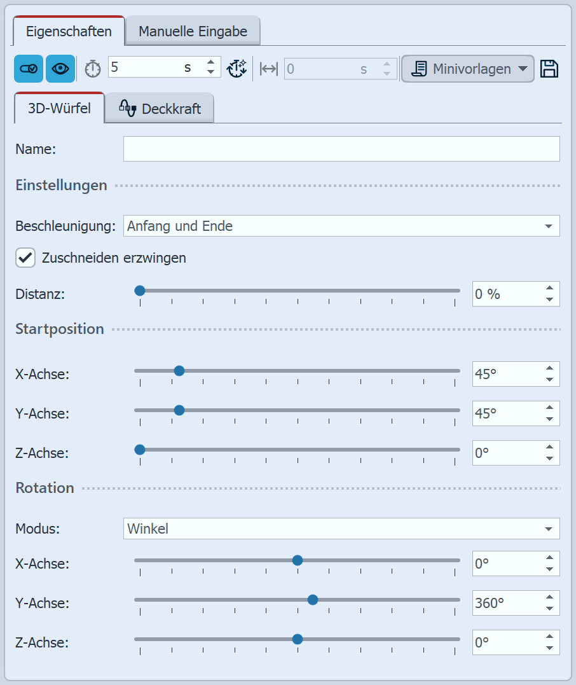Image resolution: width=576 pixels, height=685 pixels.
Task: Click Startposition Z-Achse slider handle
Action: pyautogui.click(x=140, y=450)
